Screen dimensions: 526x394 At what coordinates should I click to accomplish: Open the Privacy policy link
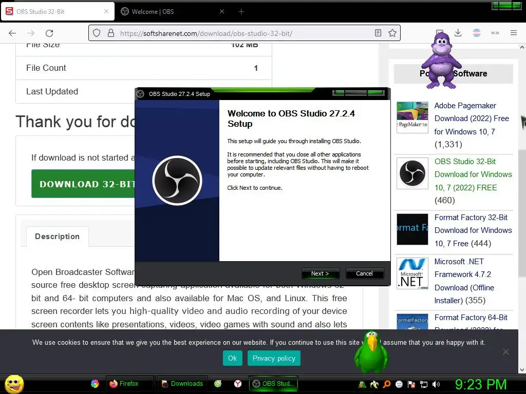[274, 358]
